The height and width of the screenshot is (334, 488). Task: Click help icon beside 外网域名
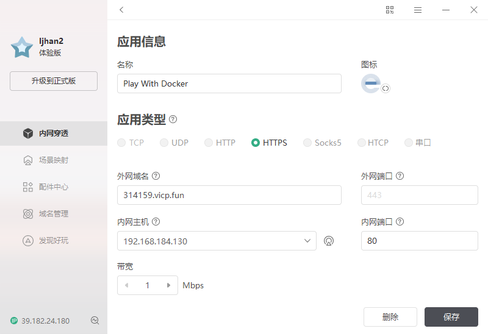[x=156, y=176]
